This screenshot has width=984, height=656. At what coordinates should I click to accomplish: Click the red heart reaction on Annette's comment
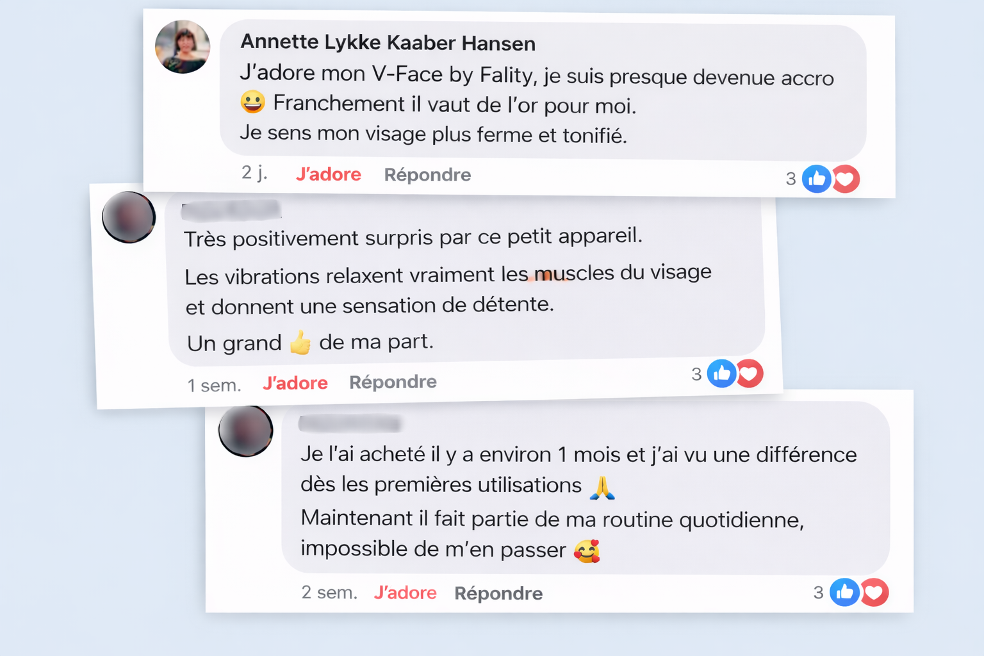846,179
